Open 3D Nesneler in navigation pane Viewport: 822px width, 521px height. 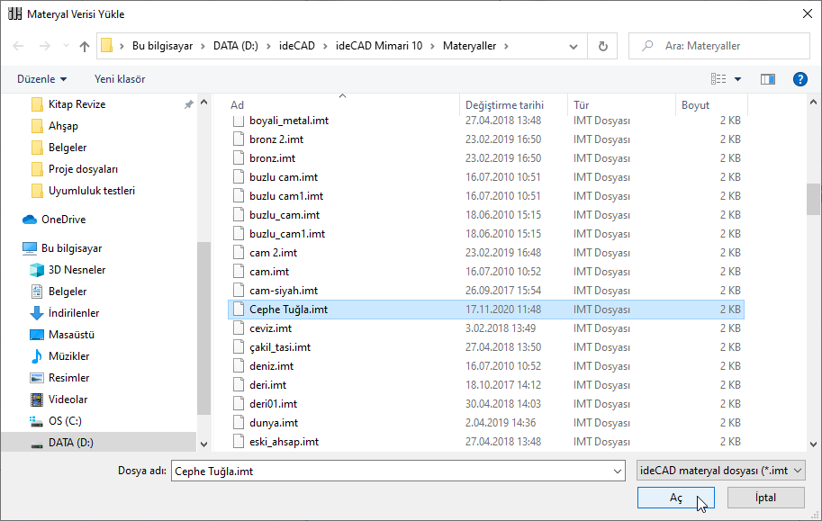[77, 270]
